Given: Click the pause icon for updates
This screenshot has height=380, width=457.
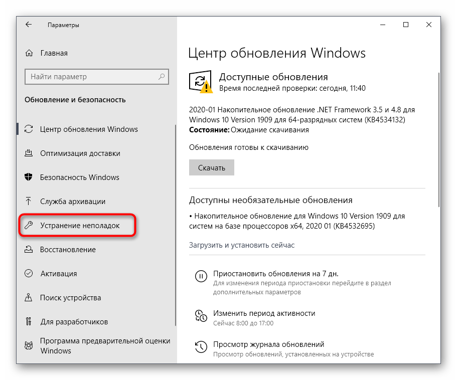Looking at the screenshot, I should click(200, 276).
